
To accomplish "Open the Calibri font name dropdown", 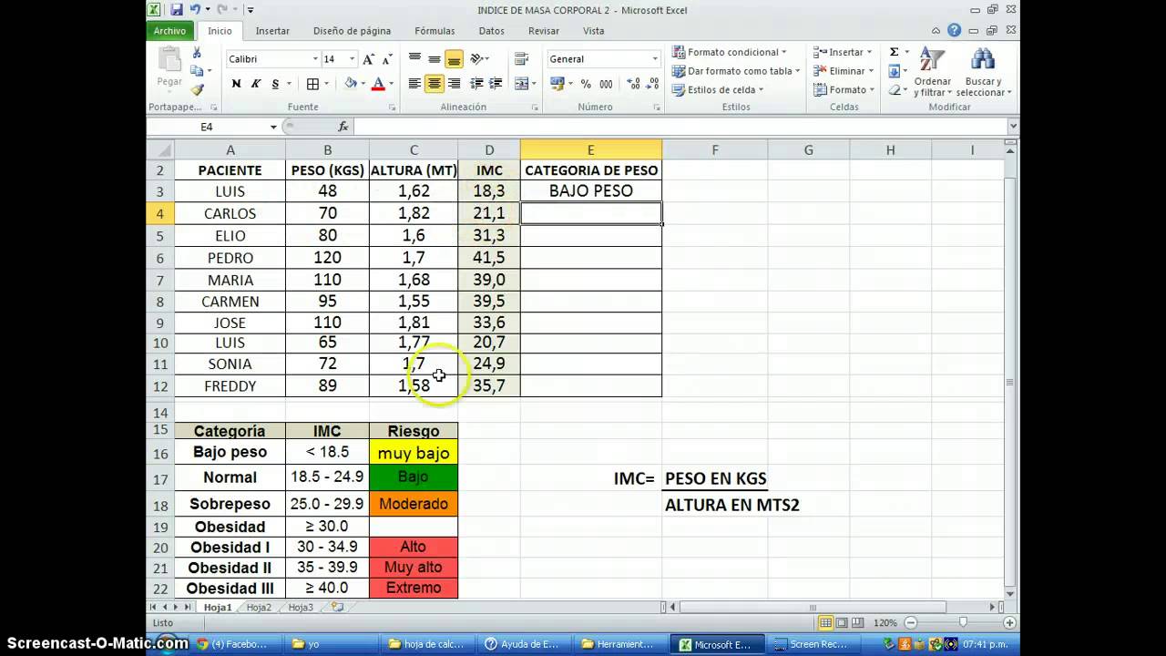I will click(315, 59).
